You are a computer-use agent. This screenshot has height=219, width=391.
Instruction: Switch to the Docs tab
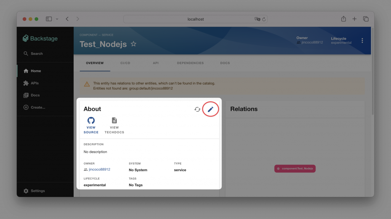[225, 63]
